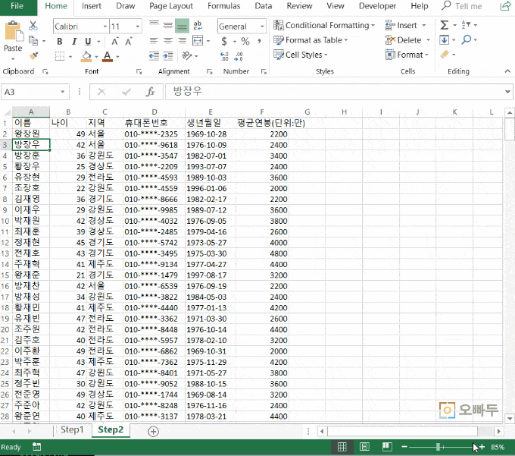Click Format cells button
This screenshot has width=515, height=456.
click(x=407, y=55)
